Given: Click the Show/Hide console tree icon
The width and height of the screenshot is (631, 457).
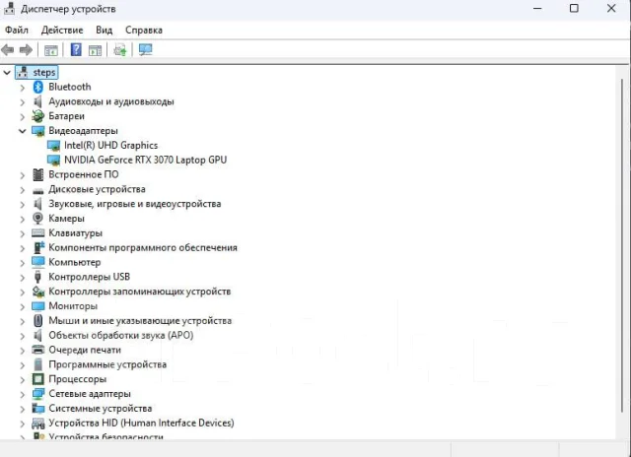Looking at the screenshot, I should (x=51, y=50).
